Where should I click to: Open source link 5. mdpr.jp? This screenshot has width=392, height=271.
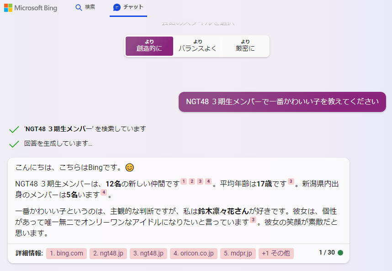238,254
